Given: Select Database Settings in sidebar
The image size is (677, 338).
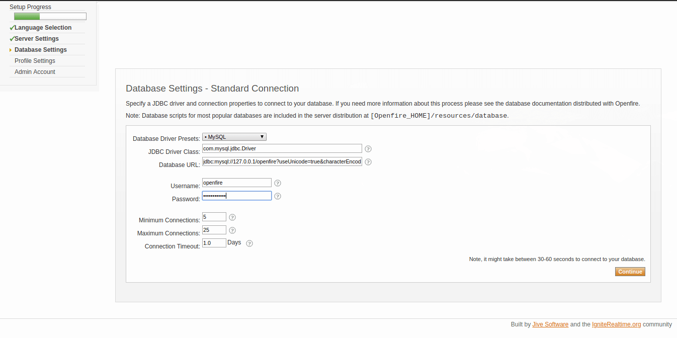Looking at the screenshot, I should pos(40,50).
